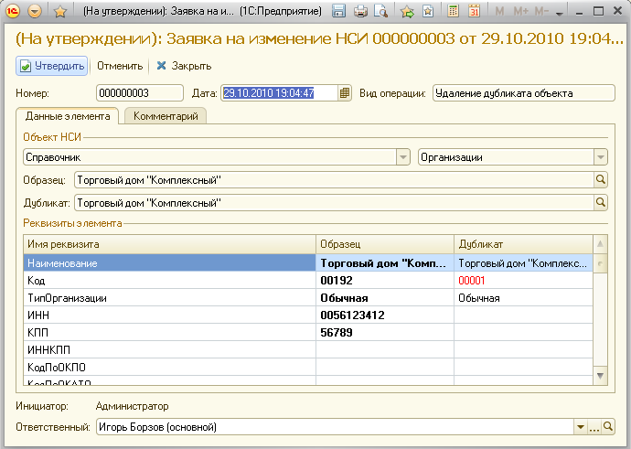631x449 pixels.
Task: Expand the Организации dropdown
Action: tap(600, 157)
